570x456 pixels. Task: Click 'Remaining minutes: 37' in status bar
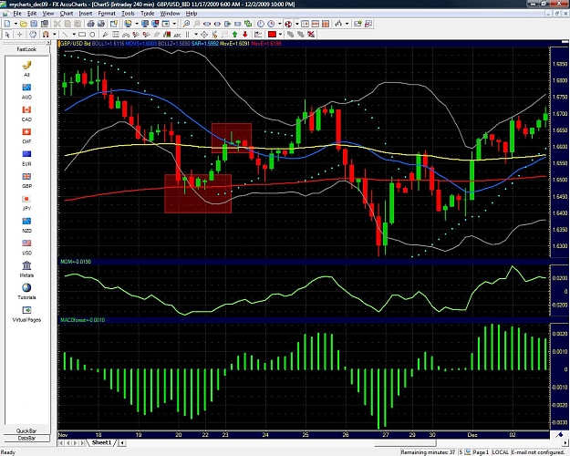pos(428,452)
